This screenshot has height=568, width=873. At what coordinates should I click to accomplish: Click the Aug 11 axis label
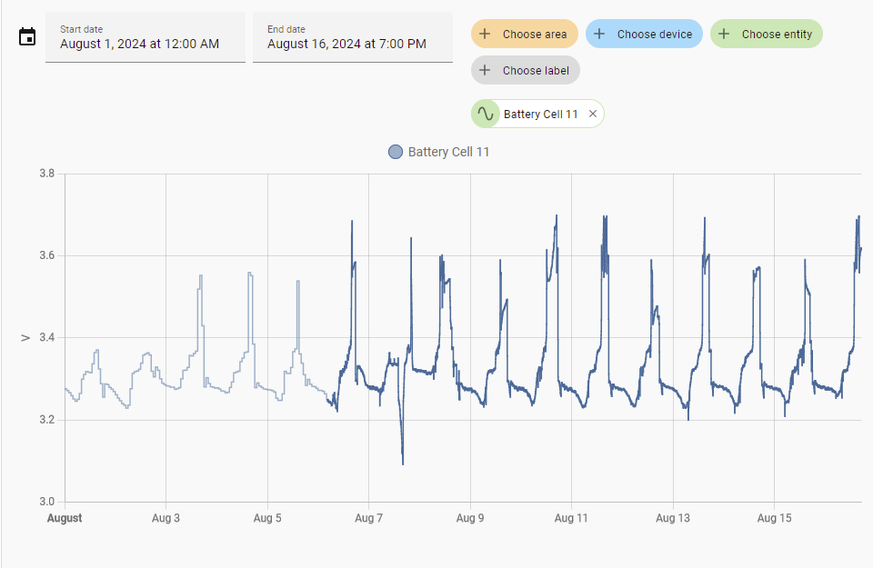click(x=571, y=518)
